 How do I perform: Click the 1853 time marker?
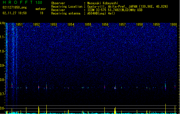pos(54,25)
